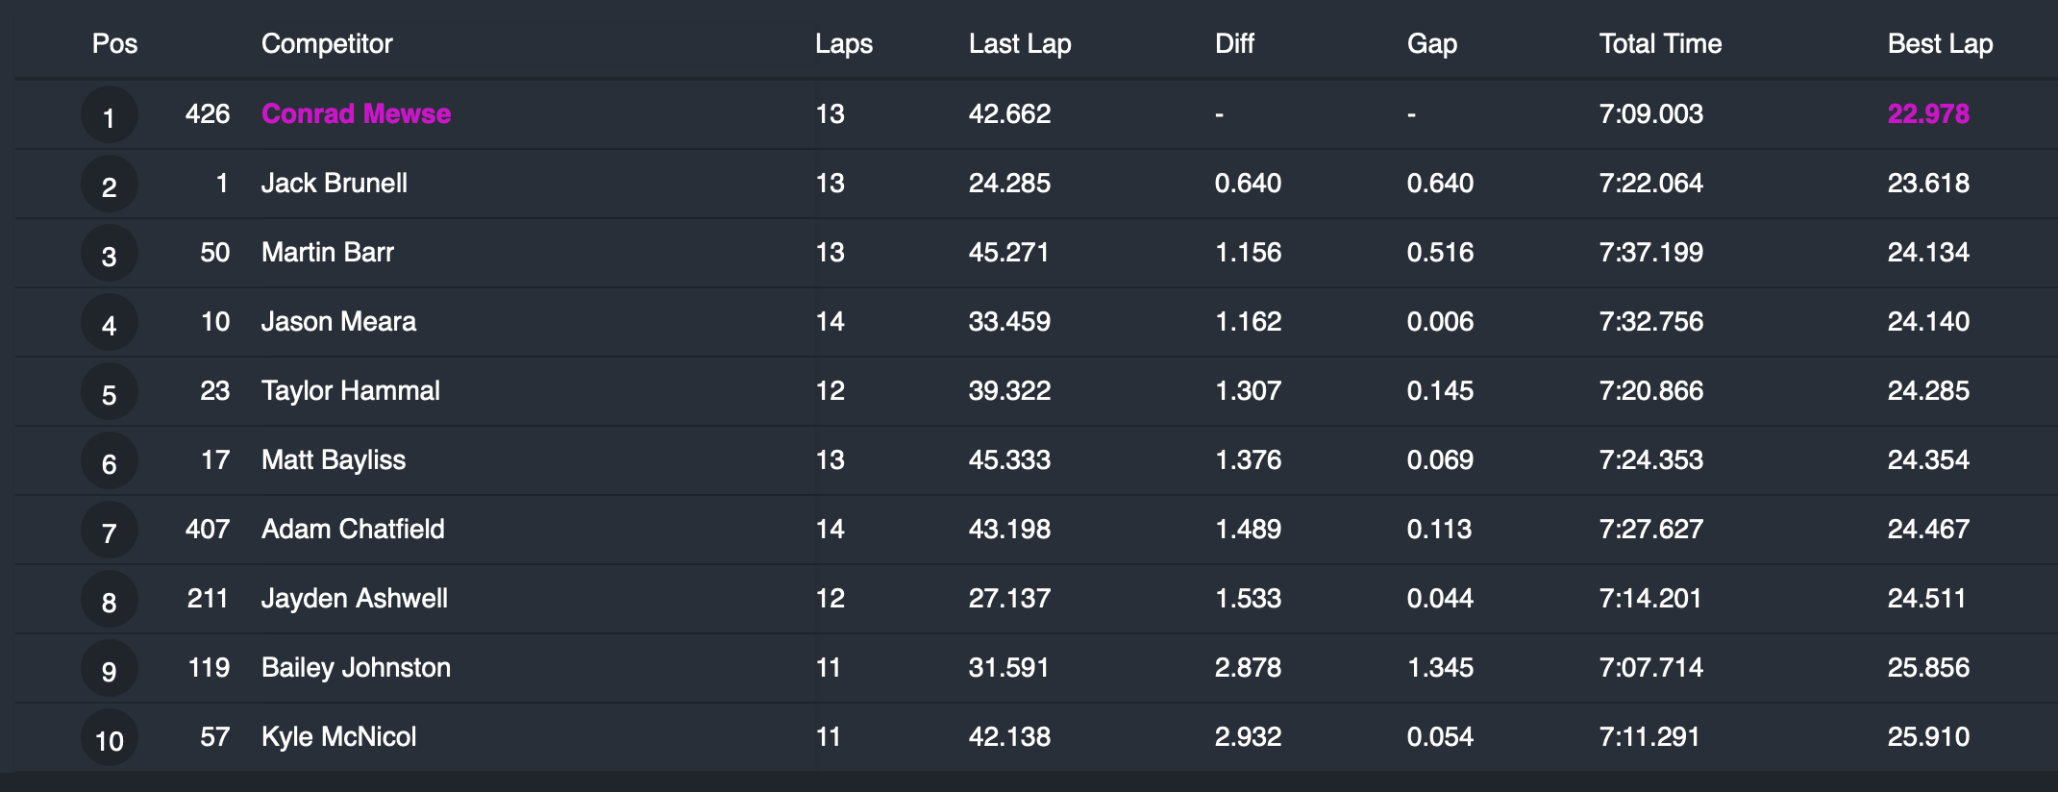Click position 4 circle badge
Image resolution: width=2058 pixels, height=792 pixels.
pos(109,324)
